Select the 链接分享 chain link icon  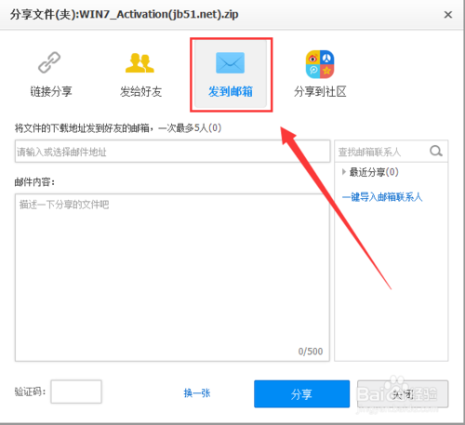pyautogui.click(x=49, y=62)
